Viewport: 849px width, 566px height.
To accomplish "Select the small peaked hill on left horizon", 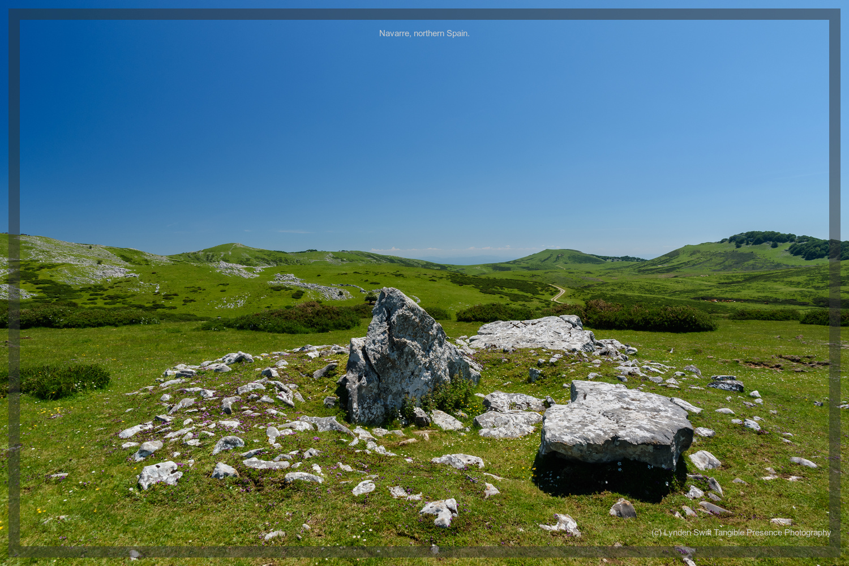I will coord(232,251).
